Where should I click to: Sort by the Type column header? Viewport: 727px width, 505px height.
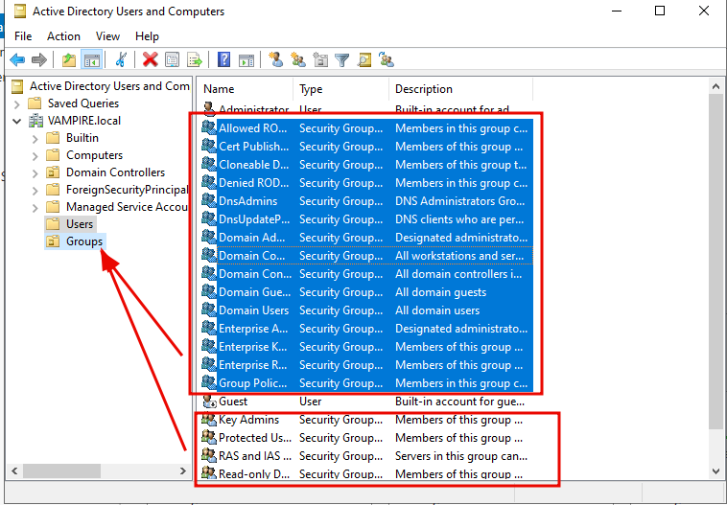341,89
